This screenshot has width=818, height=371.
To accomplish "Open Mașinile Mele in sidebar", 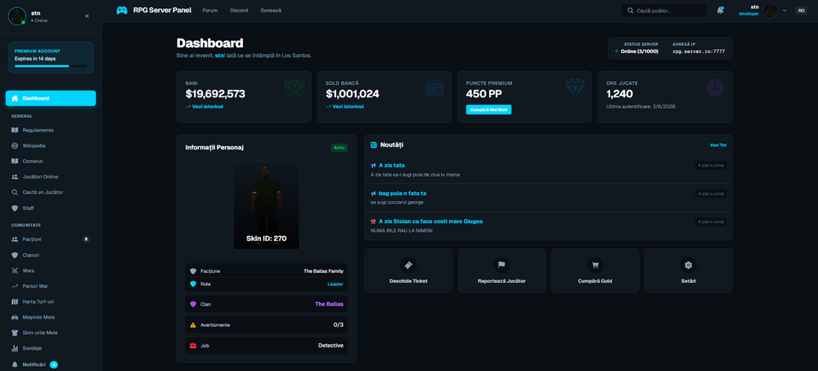I will pos(51,317).
